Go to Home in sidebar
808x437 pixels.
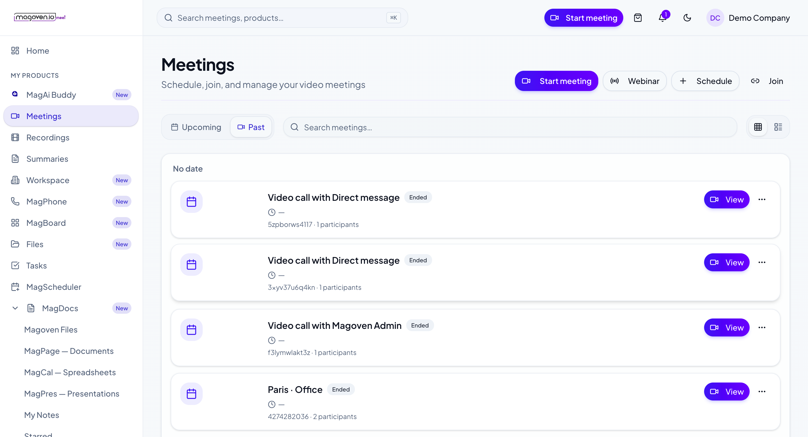coord(71,51)
